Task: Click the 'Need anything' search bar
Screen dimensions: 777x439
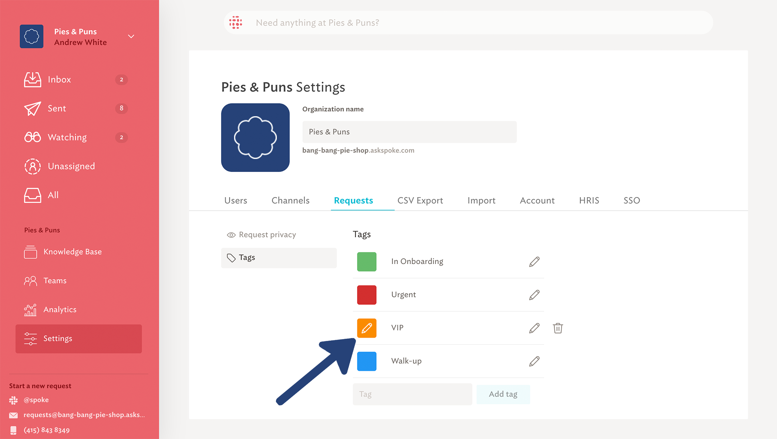Action: click(x=468, y=23)
